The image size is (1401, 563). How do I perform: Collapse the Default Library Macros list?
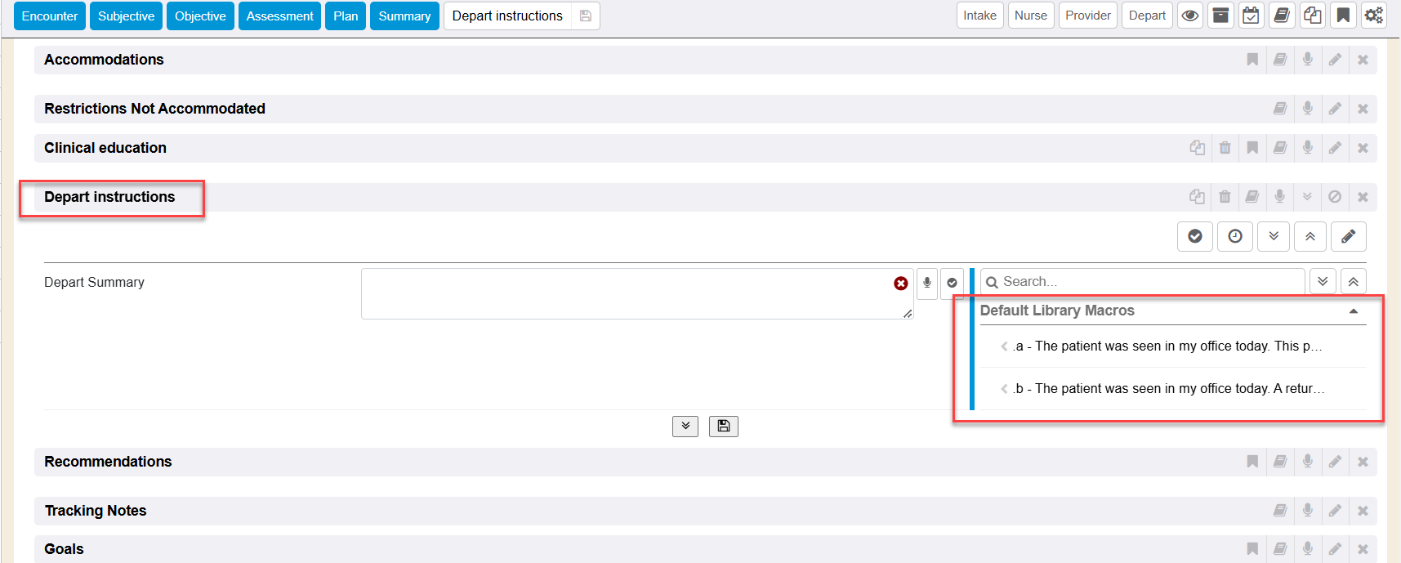[1353, 311]
